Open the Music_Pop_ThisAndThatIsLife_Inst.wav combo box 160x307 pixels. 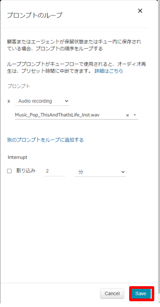[76, 115]
